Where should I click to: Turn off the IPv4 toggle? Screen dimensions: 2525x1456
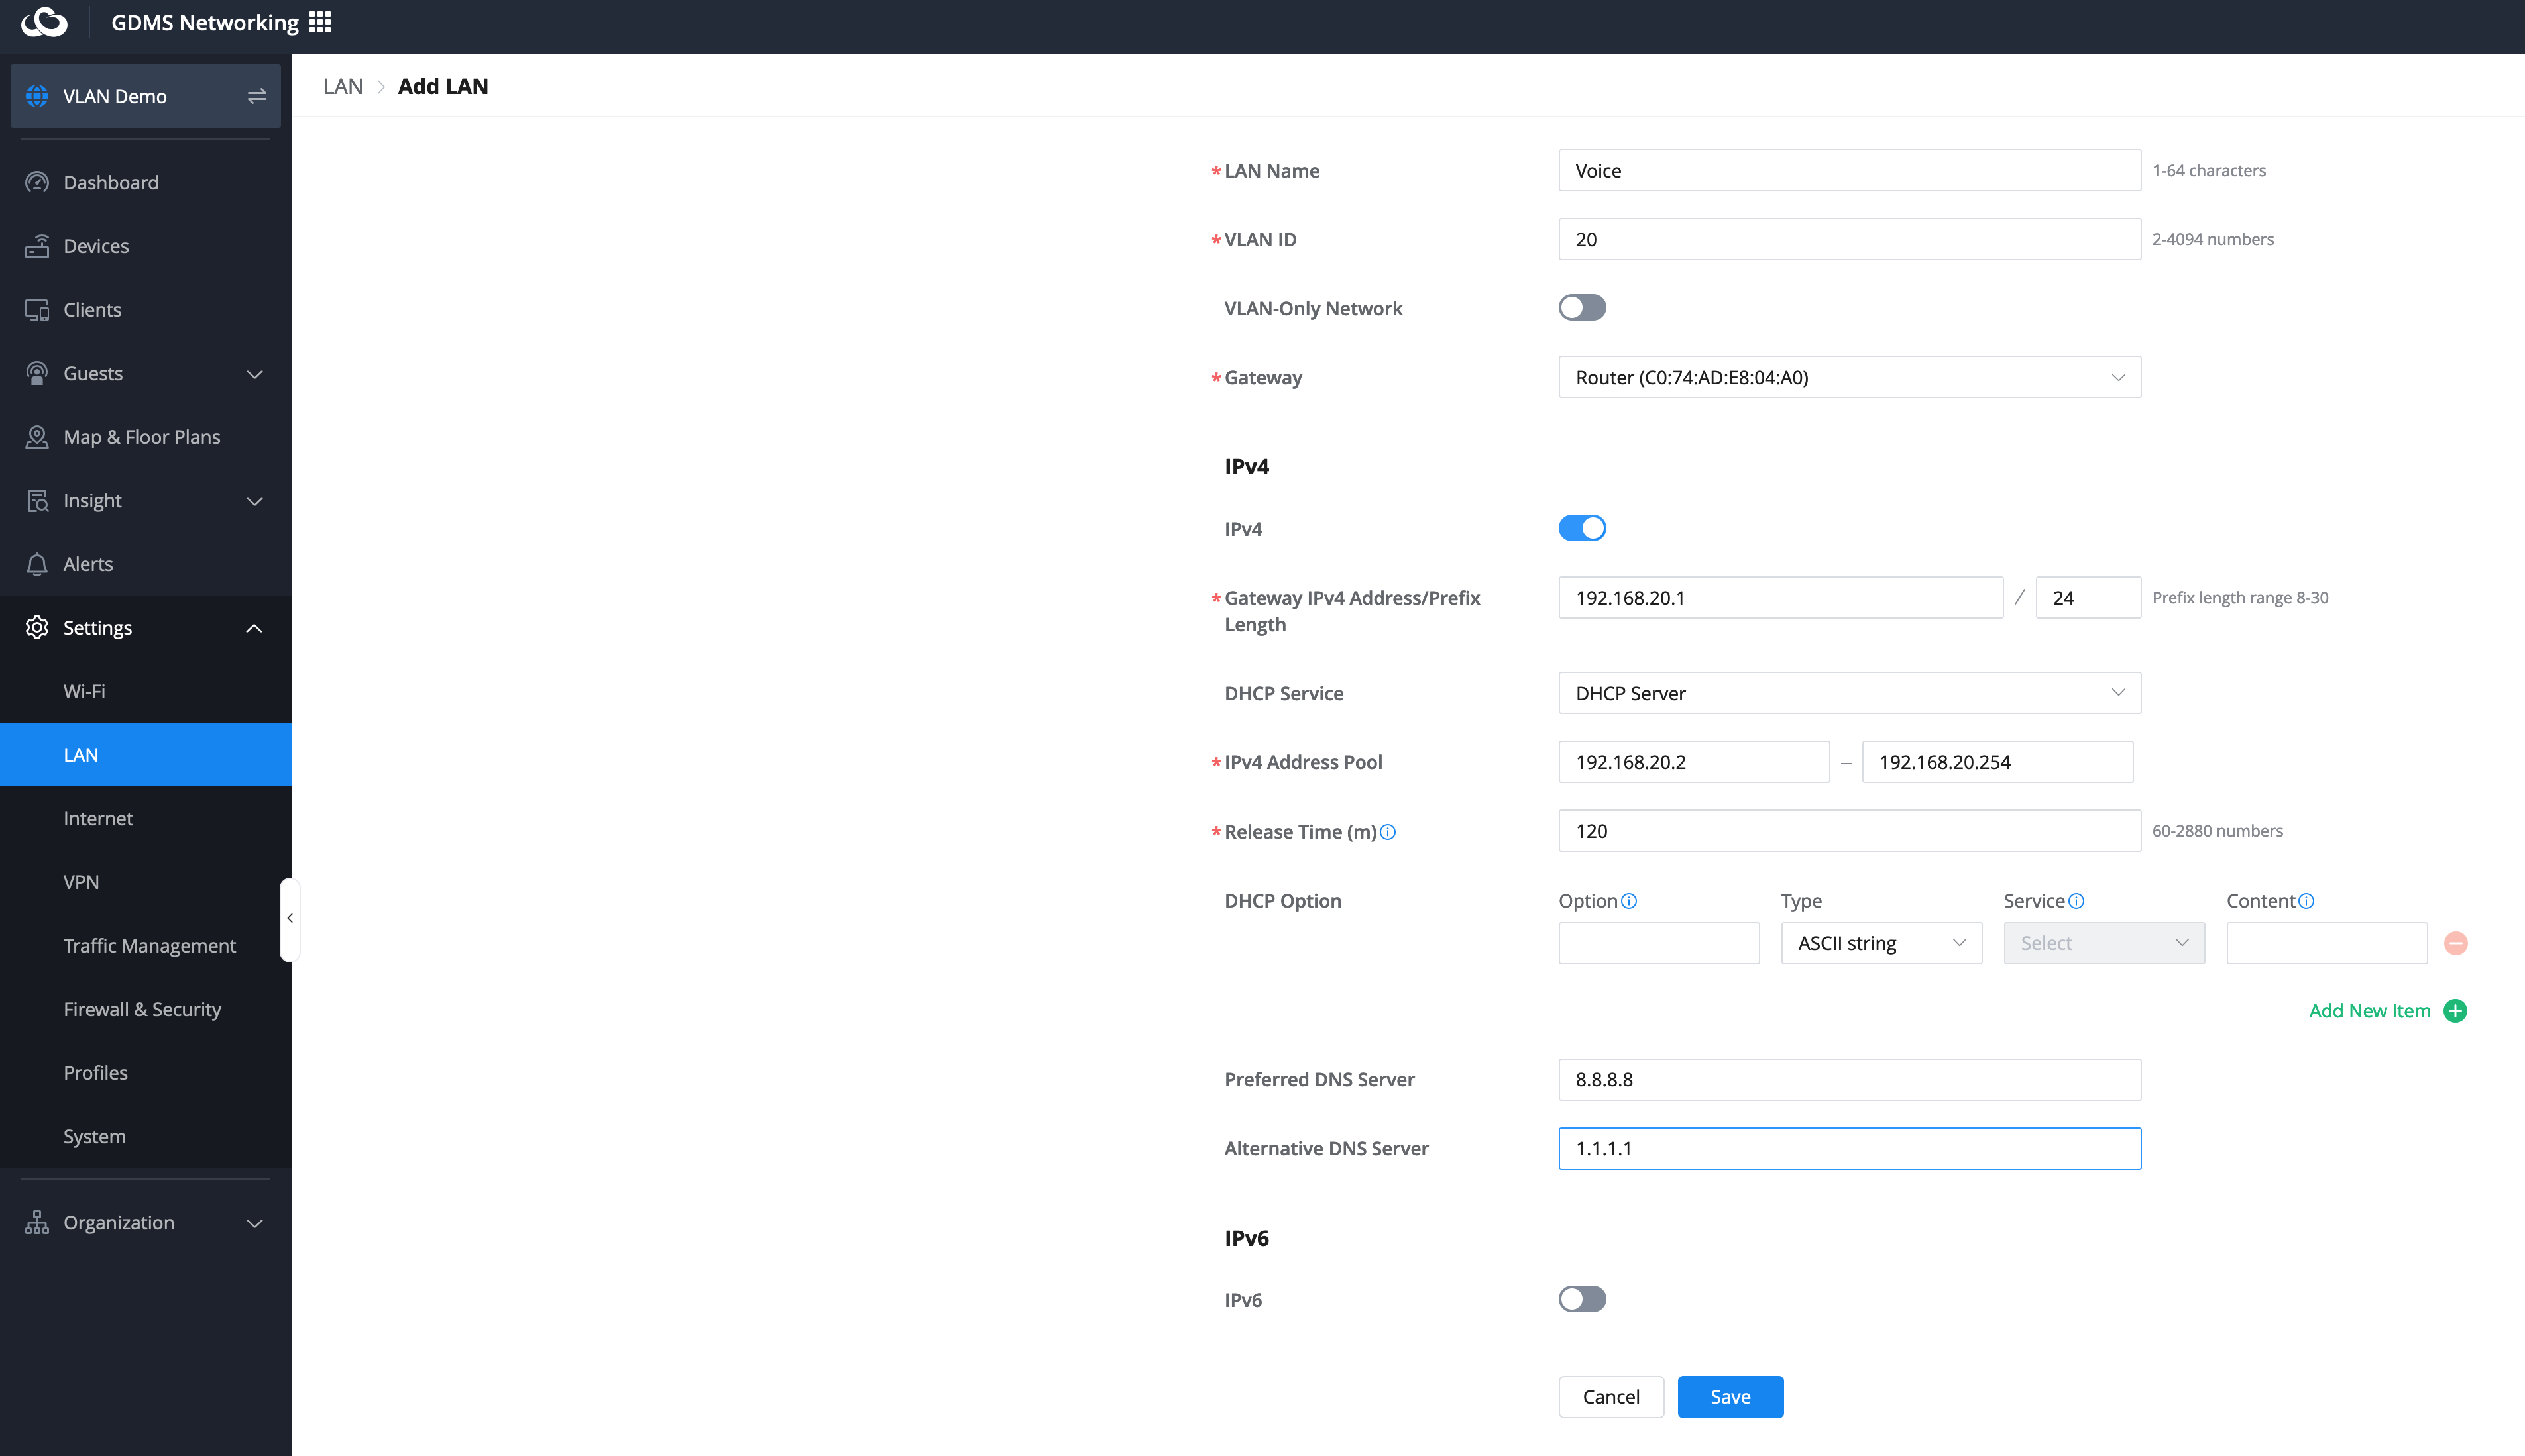[1582, 528]
